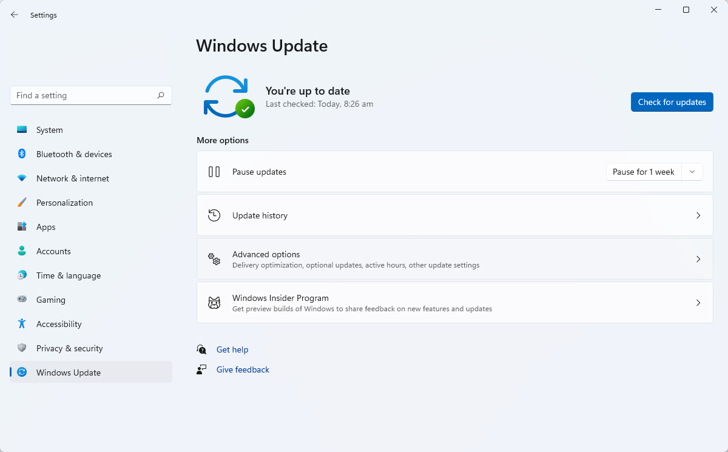Maximize the Settings window
Screen dimensions: 728x452
(x=686, y=10)
